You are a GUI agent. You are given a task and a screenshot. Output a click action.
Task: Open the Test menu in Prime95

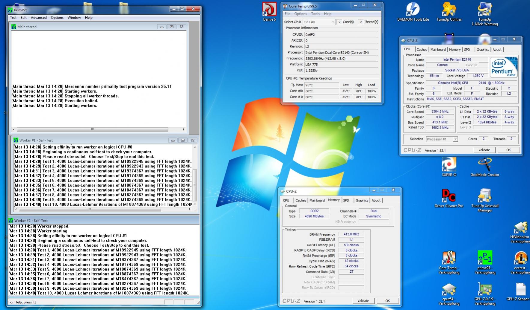coord(13,18)
